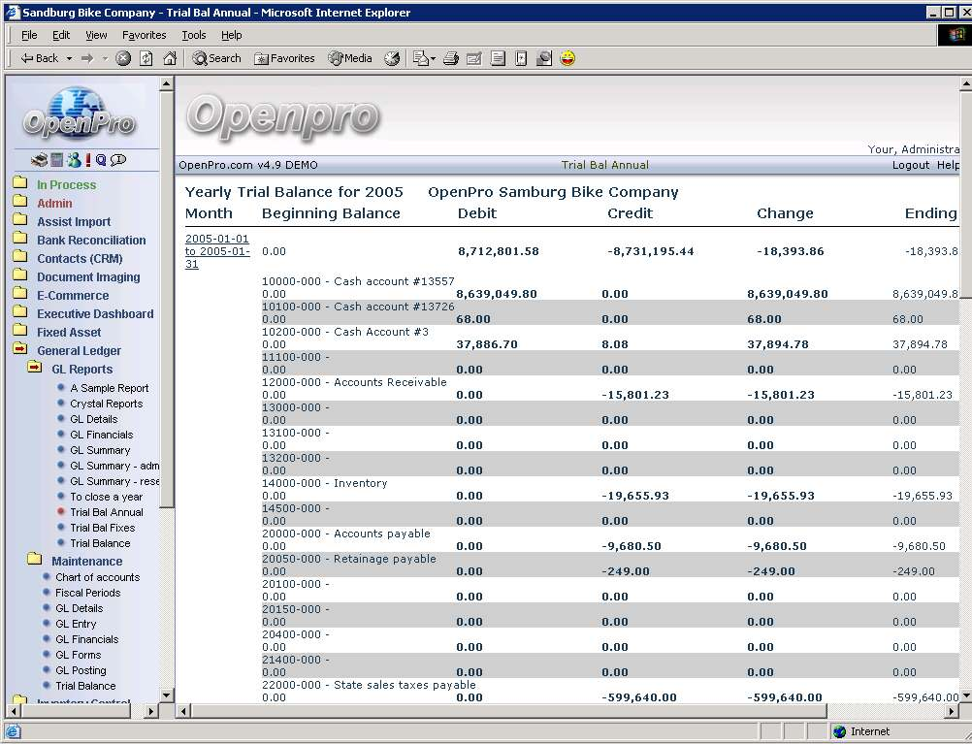Click sidebar scroll down arrow
The width and height of the screenshot is (972, 744).
click(166, 695)
